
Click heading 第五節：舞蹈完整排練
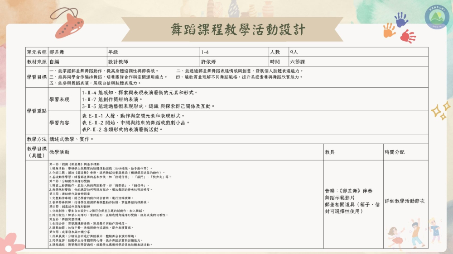[x=65, y=219]
